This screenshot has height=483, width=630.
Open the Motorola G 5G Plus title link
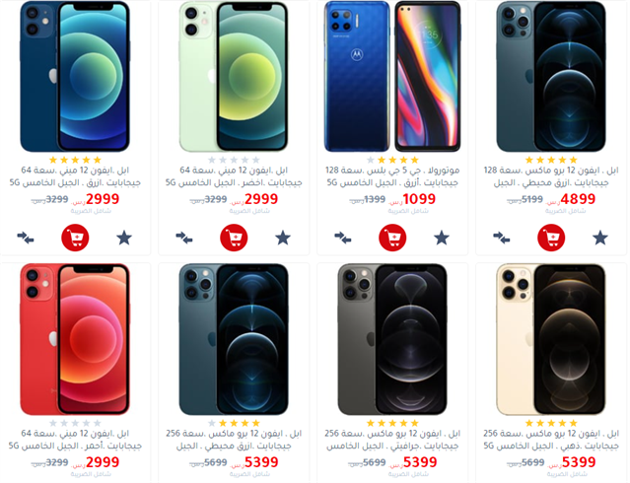(x=392, y=176)
